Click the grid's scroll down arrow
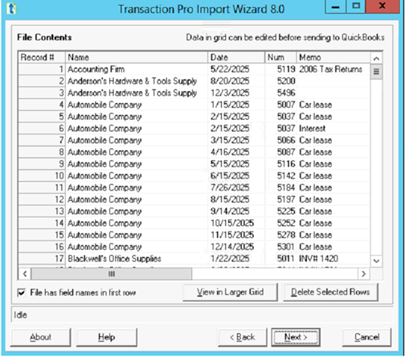Screen dimensions: 405x357 (x=376, y=261)
